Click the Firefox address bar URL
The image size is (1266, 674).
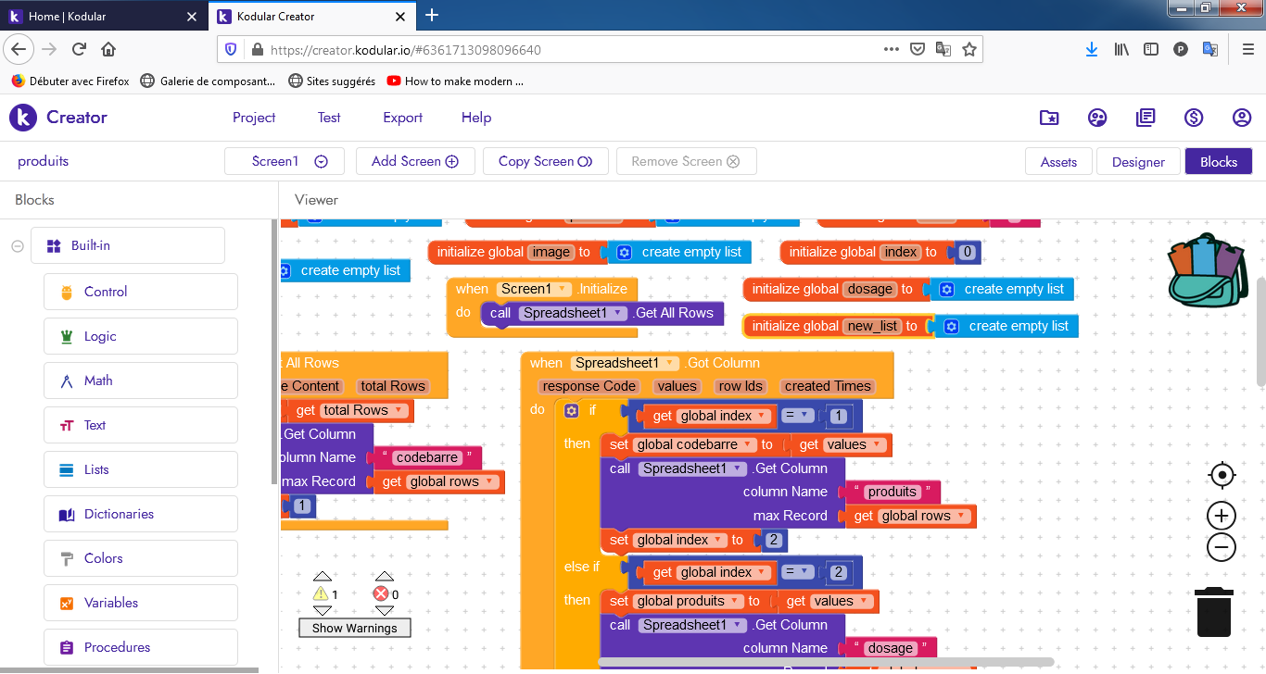point(556,50)
